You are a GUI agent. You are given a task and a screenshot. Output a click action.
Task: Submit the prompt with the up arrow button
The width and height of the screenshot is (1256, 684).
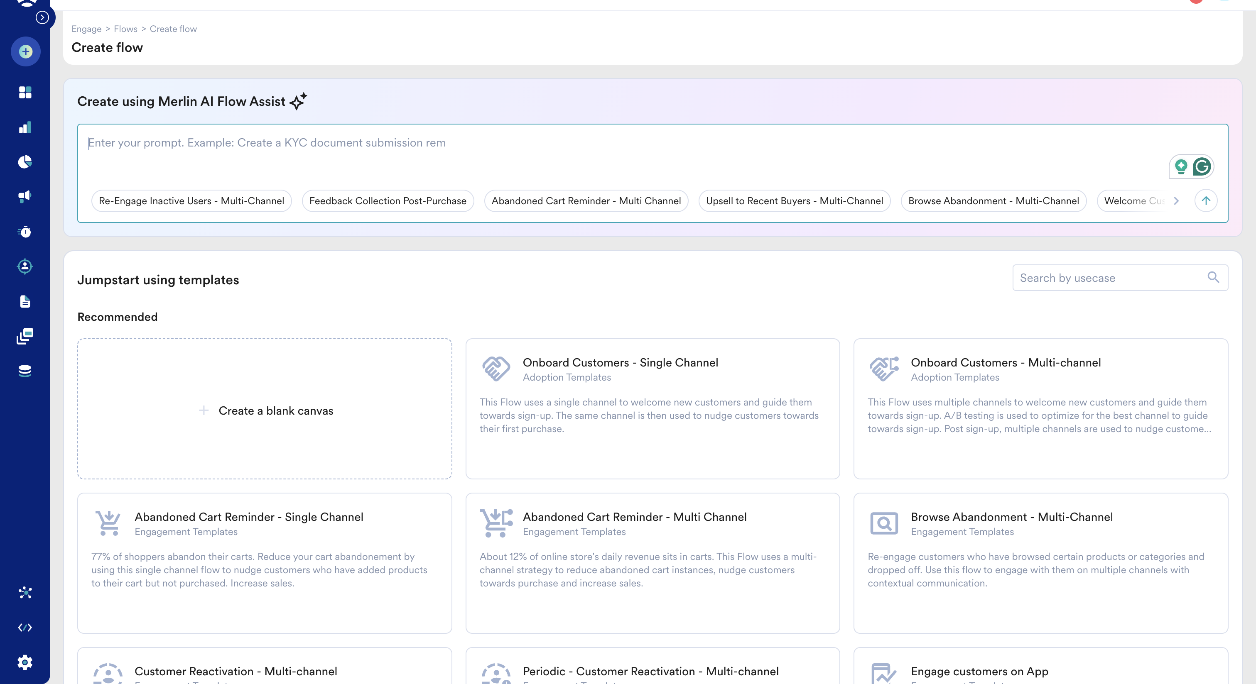[x=1205, y=201]
